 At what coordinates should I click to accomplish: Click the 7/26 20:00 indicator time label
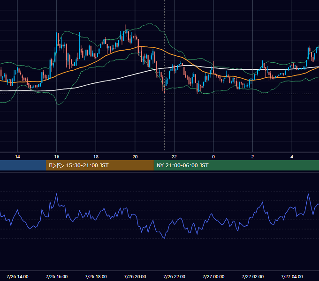[135, 276]
